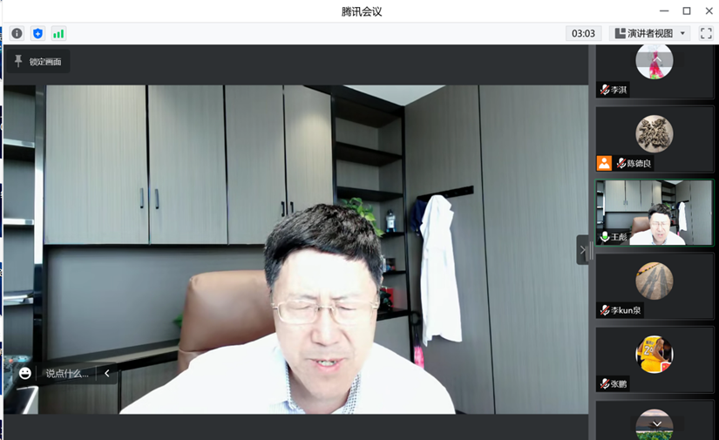Toggle 锁定画面 to pin the video
Viewport: 719px width, 440px height.
[37, 62]
